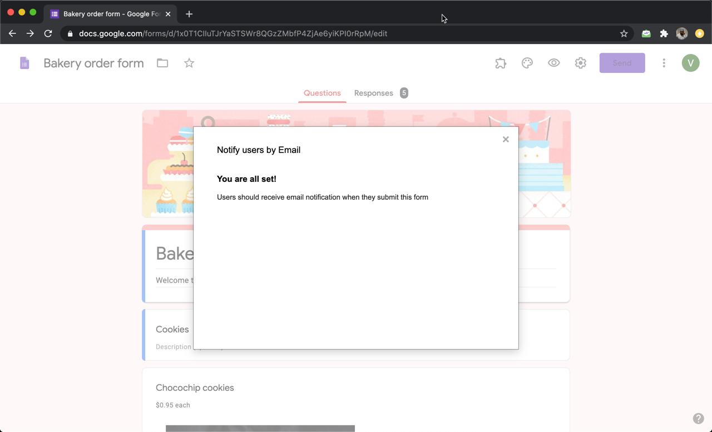The height and width of the screenshot is (432, 712).
Task: Open the Gmail extension icon
Action: (x=646, y=33)
